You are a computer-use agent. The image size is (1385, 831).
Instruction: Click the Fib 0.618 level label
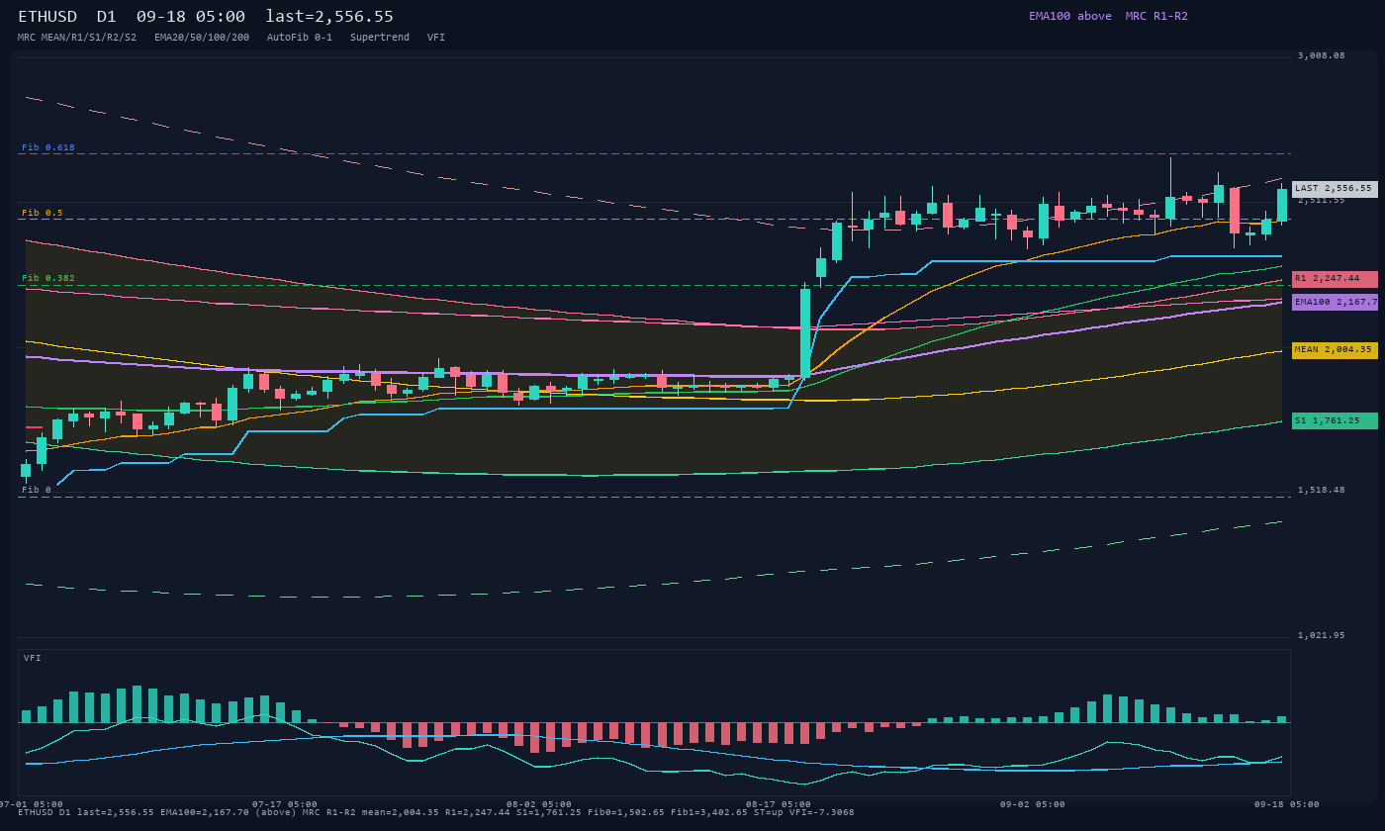48,147
